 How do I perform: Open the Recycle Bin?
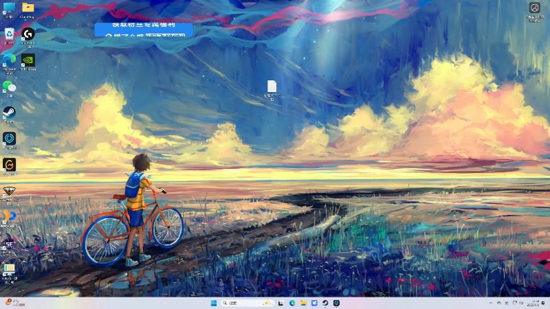pos(9,36)
